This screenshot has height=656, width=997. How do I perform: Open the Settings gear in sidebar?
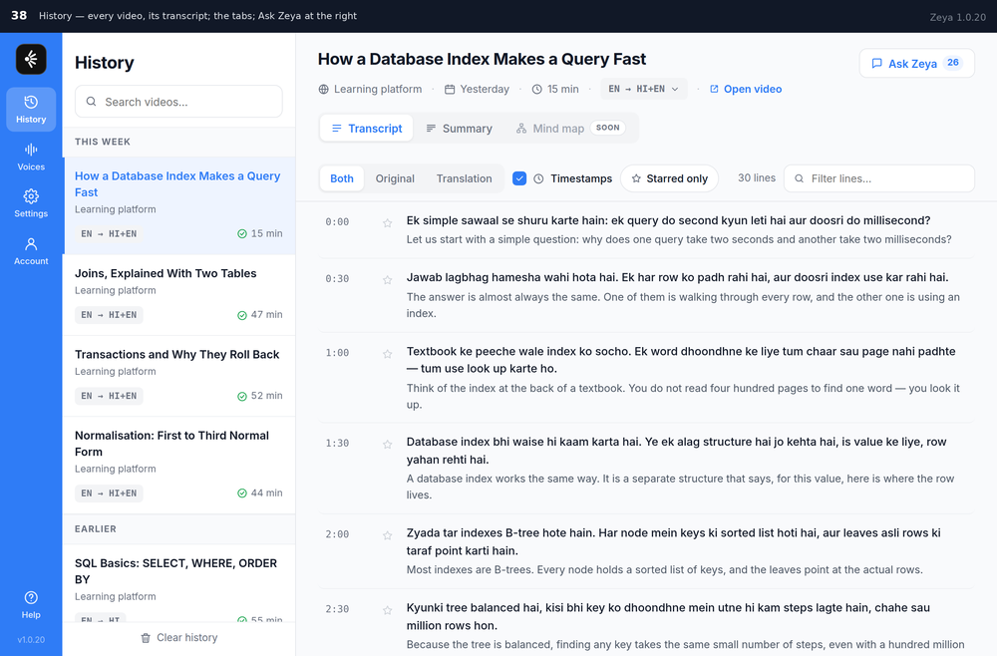[x=31, y=204]
